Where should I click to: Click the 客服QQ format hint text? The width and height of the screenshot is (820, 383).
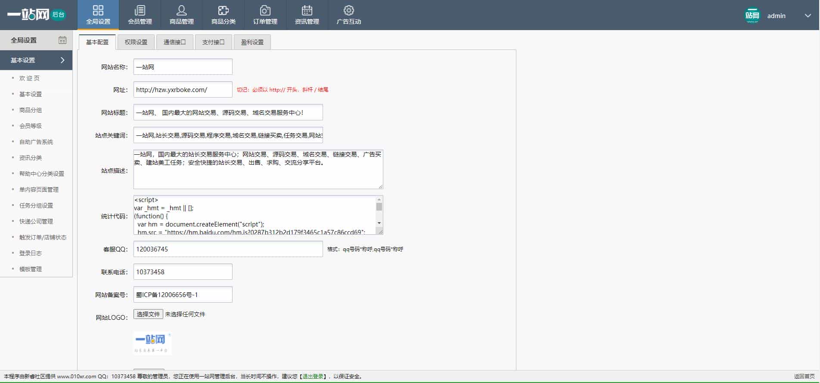tap(365, 249)
